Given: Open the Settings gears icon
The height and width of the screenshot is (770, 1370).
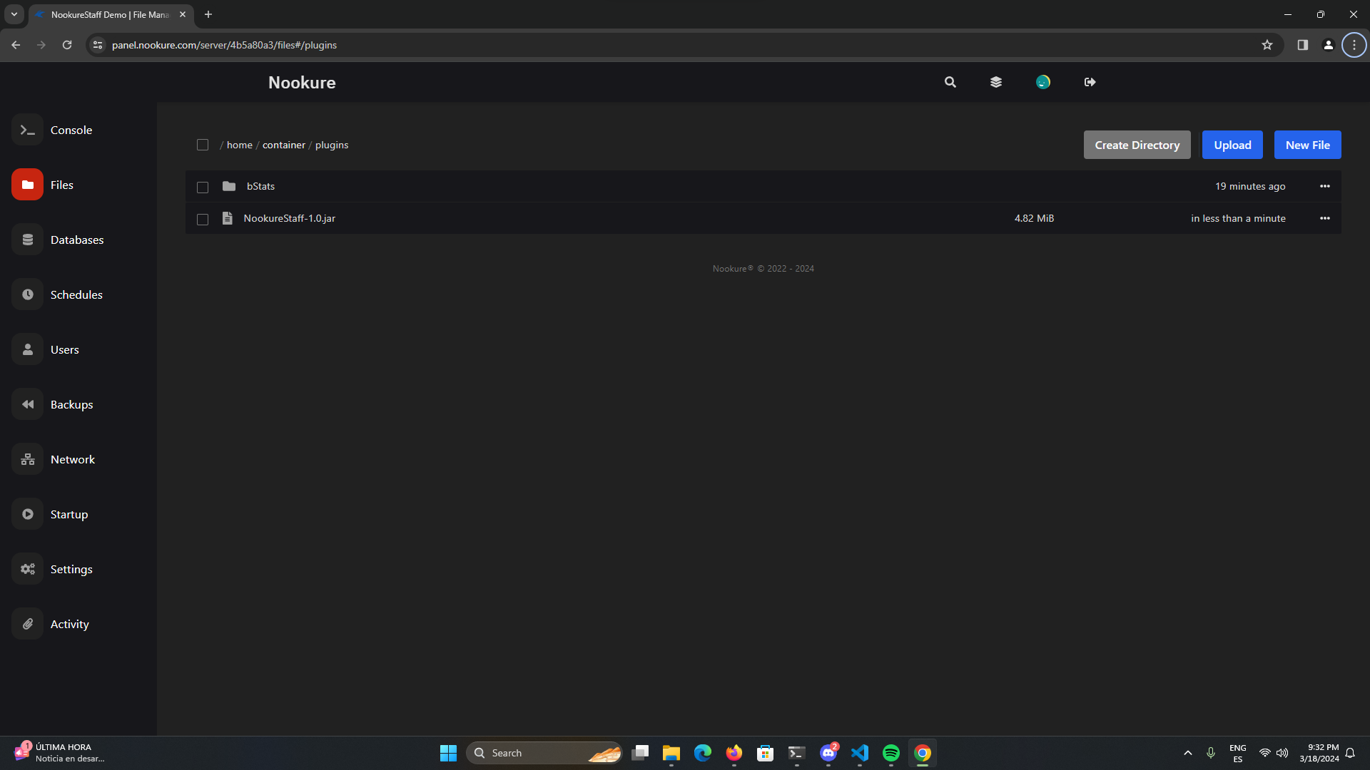Looking at the screenshot, I should [x=27, y=569].
